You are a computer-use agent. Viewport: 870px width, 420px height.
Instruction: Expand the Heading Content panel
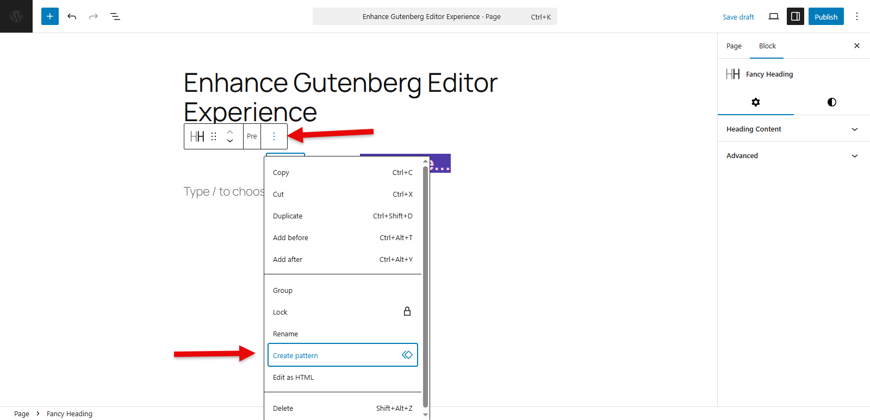(794, 129)
